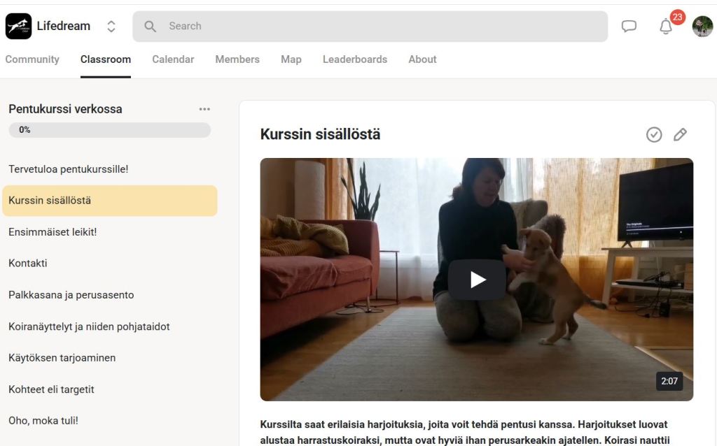The image size is (717, 446).
Task: Expand the Lifedream community switcher
Action: [111, 27]
